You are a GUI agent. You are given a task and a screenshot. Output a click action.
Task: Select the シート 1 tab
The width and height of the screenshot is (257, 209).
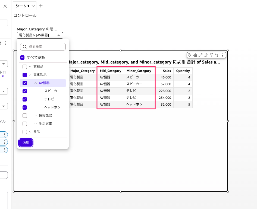(x=23, y=6)
